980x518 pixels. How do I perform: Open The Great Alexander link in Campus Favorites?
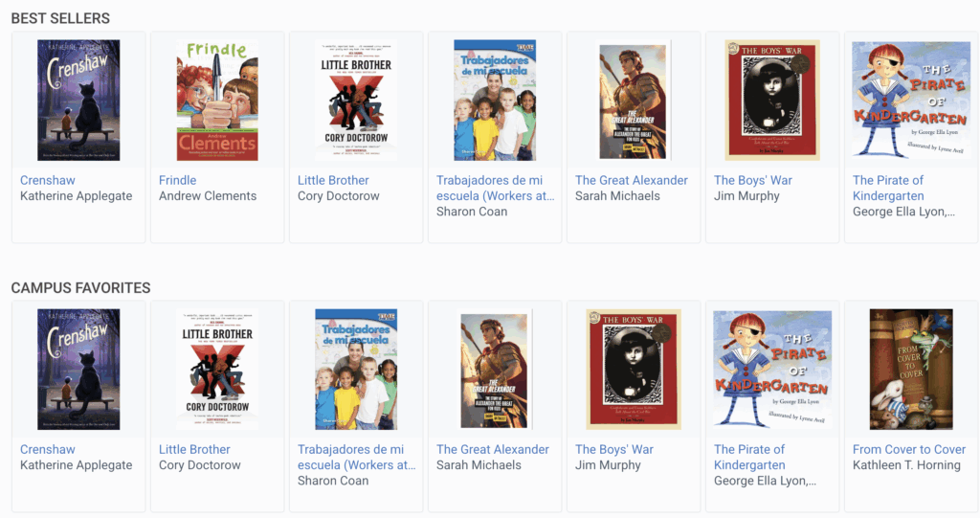tap(493, 449)
